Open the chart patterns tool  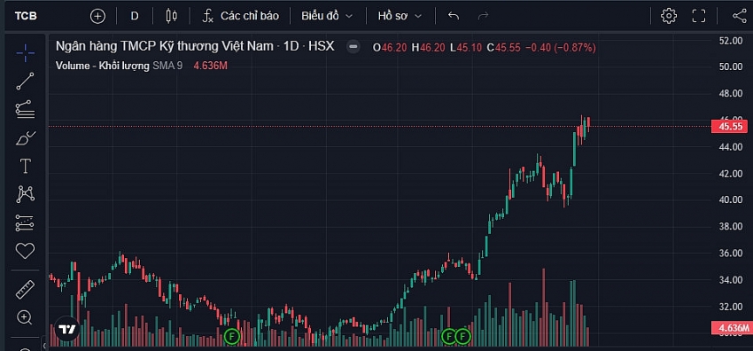click(25, 194)
